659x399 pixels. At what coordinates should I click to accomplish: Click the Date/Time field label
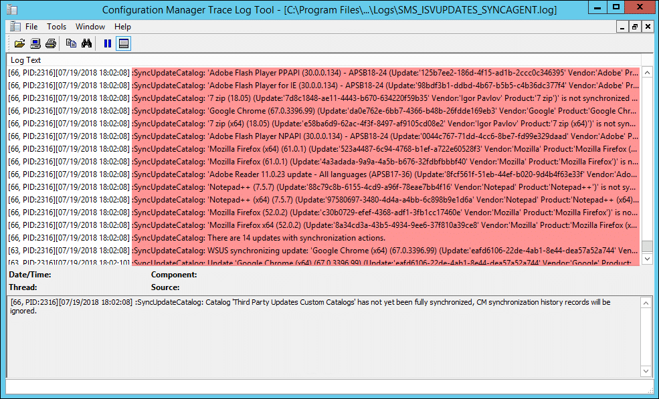[30, 275]
